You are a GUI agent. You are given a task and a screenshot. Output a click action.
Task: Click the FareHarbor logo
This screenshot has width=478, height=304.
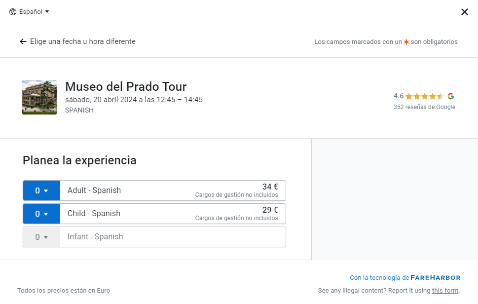435,278
